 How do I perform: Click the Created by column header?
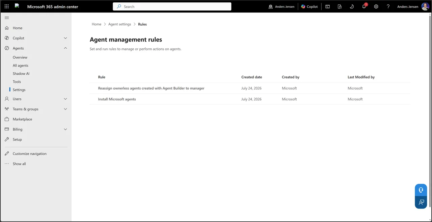(291, 77)
